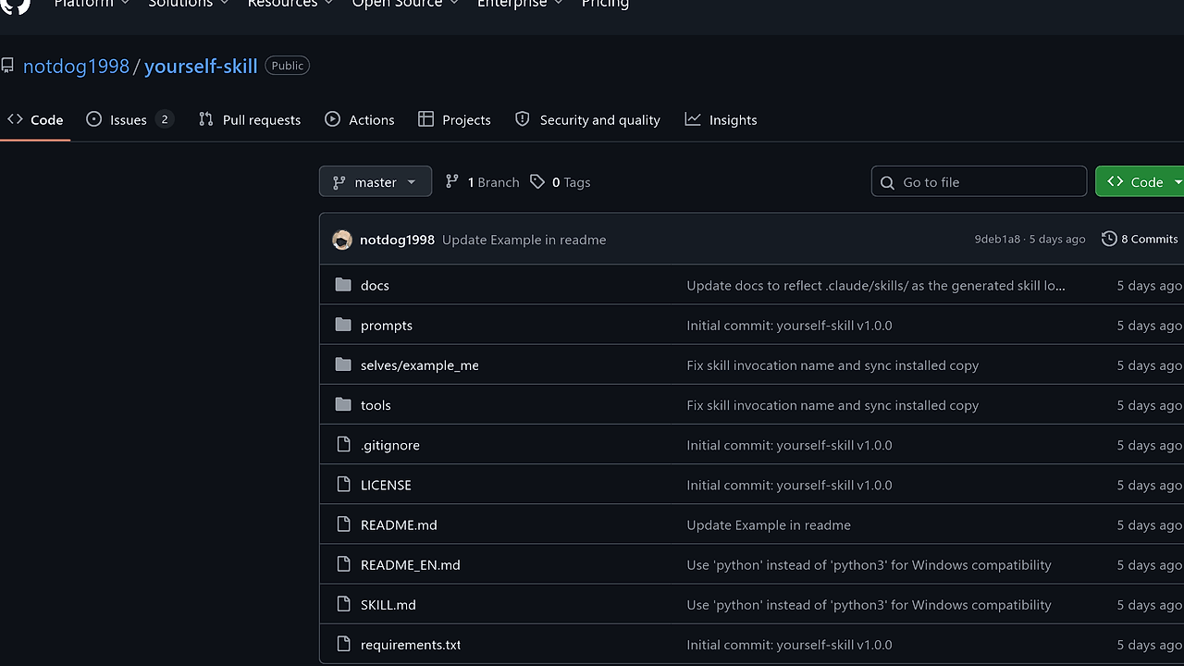Click the folder icon of docs row
The image size is (1184, 666).
[343, 285]
